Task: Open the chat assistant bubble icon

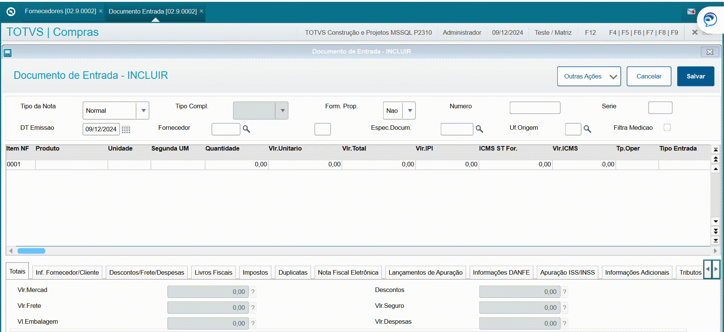Action: point(710,19)
